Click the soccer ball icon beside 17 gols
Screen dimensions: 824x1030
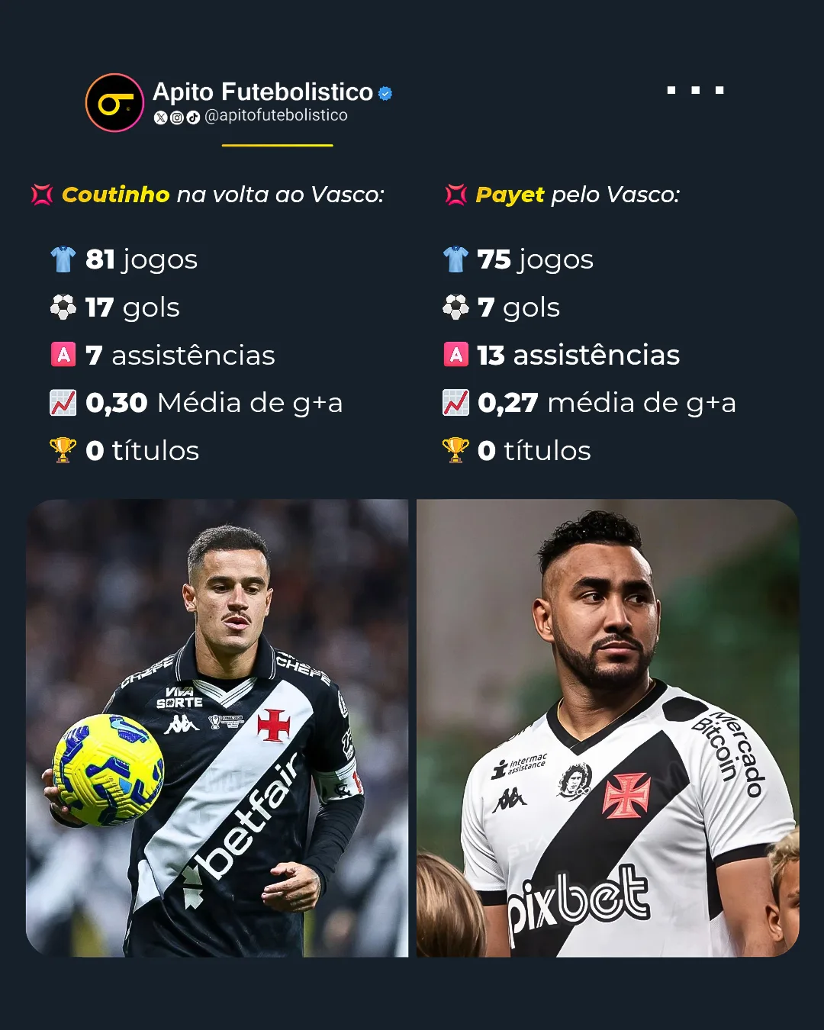[63, 307]
